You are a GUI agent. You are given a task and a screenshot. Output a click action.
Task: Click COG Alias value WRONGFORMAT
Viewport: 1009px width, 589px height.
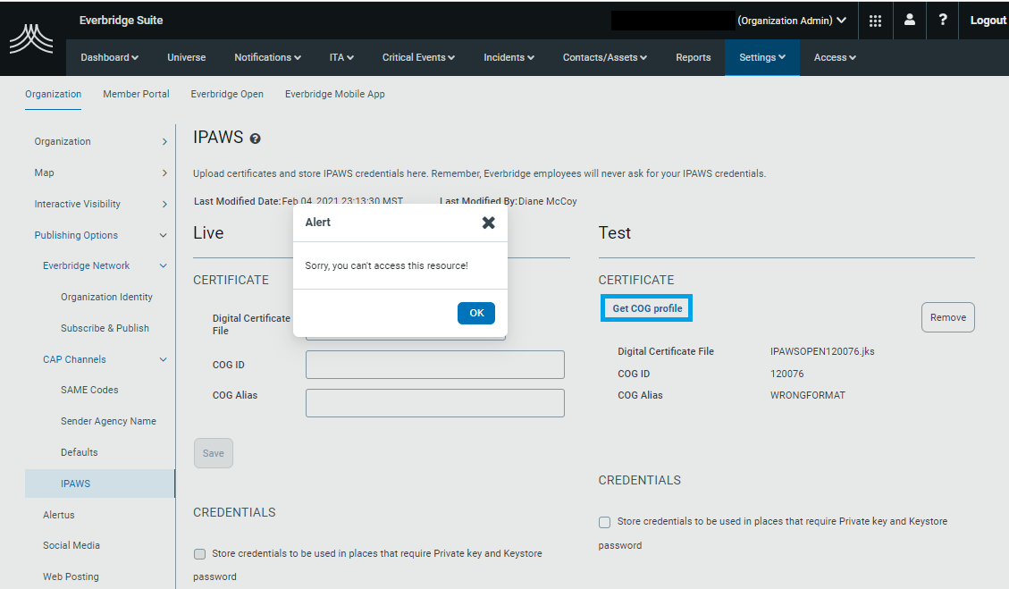coord(808,395)
